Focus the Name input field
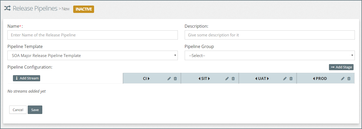This screenshot has height=129, width=362. click(x=92, y=35)
